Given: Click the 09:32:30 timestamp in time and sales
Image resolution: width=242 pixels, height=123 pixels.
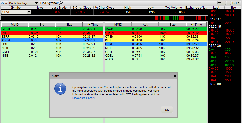Looking at the screenshot, I should pos(214,45).
